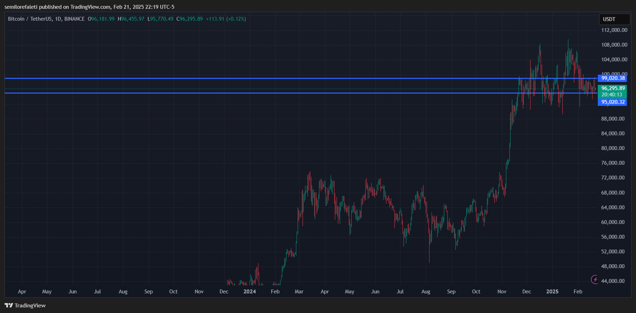Click the 2024 year label on time axis
The image size is (636, 313).
coord(250,292)
